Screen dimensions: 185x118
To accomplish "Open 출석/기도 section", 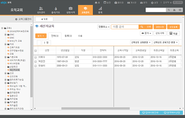I will coord(56,10).
